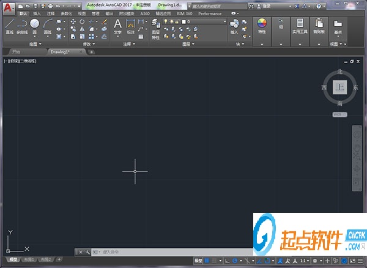This screenshot has height=268, width=367.
Task: Click the Sign In (登录) button
Action: 264,6
